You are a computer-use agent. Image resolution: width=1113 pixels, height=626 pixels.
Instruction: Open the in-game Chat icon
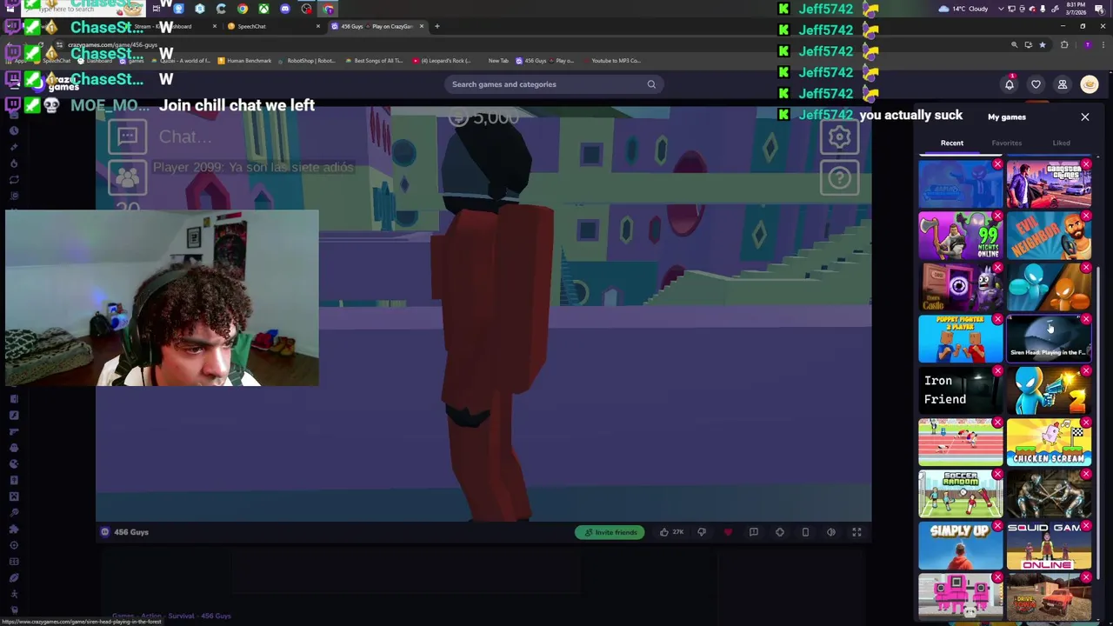[x=128, y=137]
